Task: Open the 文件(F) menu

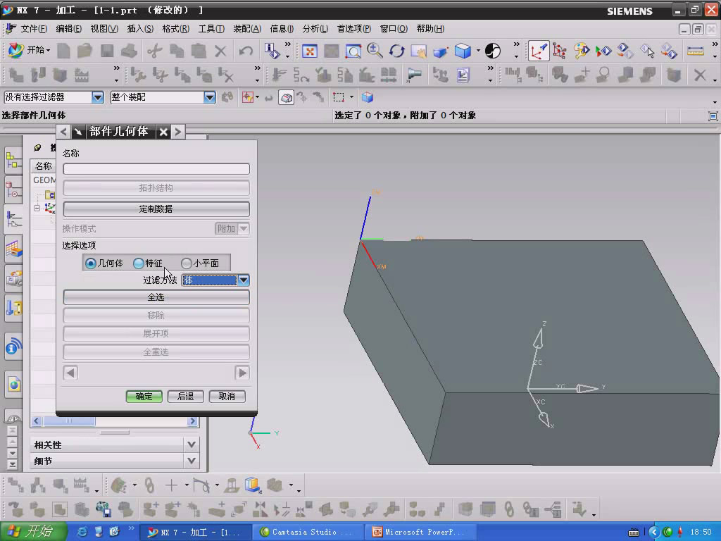Action: tap(34, 28)
